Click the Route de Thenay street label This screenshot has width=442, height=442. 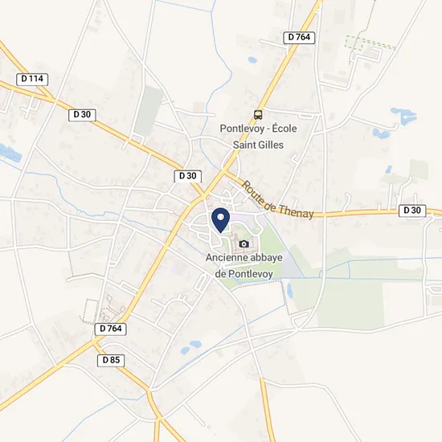pos(278,200)
